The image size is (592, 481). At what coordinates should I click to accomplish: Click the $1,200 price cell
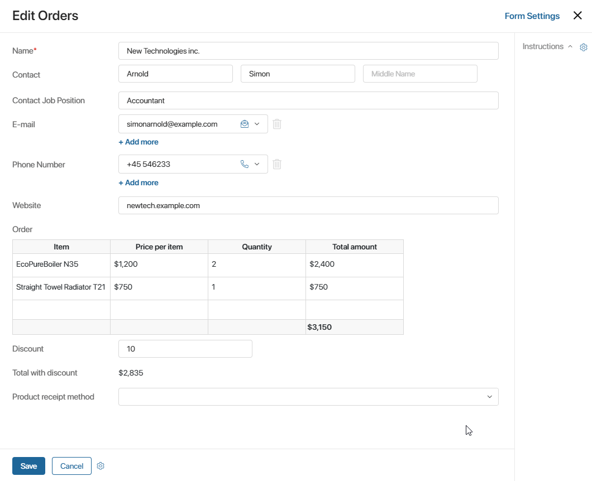[x=159, y=265]
